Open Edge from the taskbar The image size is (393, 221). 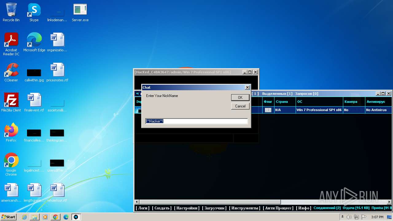point(66,217)
